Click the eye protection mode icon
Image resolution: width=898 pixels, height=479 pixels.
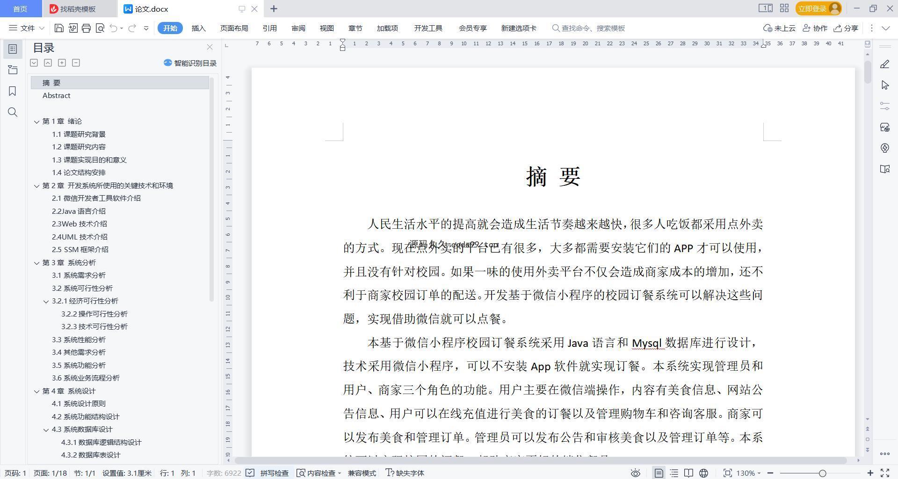[635, 473]
